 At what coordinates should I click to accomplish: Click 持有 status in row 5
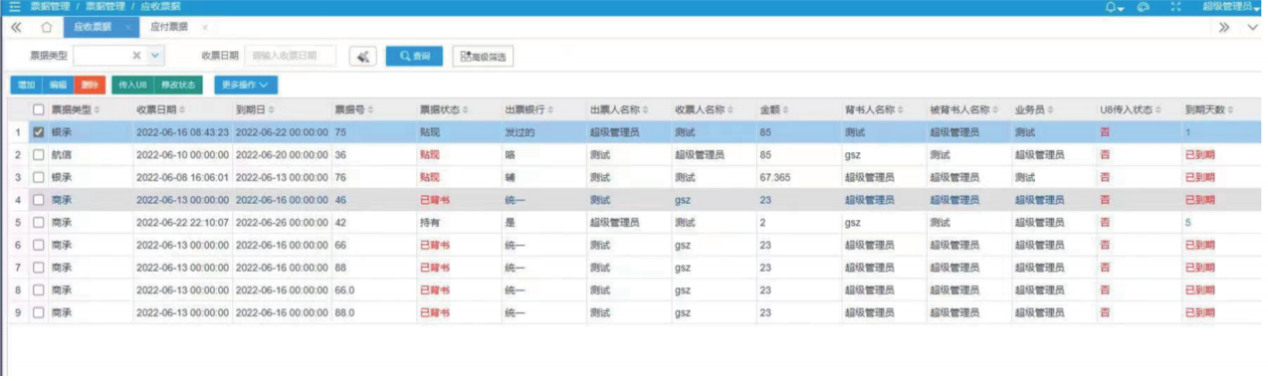[x=429, y=222]
